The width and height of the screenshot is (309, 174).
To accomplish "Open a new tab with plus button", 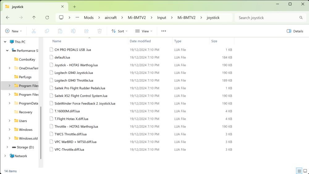I will point(74,7).
